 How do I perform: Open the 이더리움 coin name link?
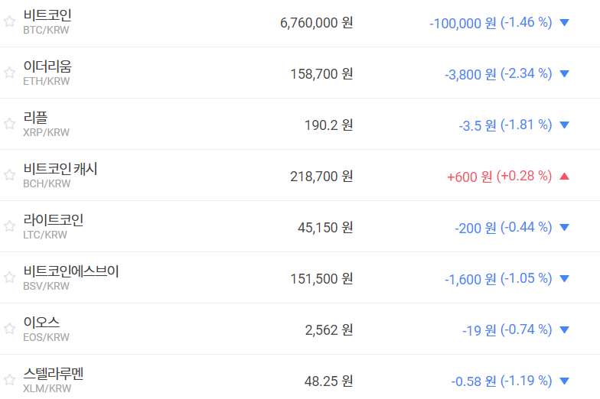coord(47,66)
